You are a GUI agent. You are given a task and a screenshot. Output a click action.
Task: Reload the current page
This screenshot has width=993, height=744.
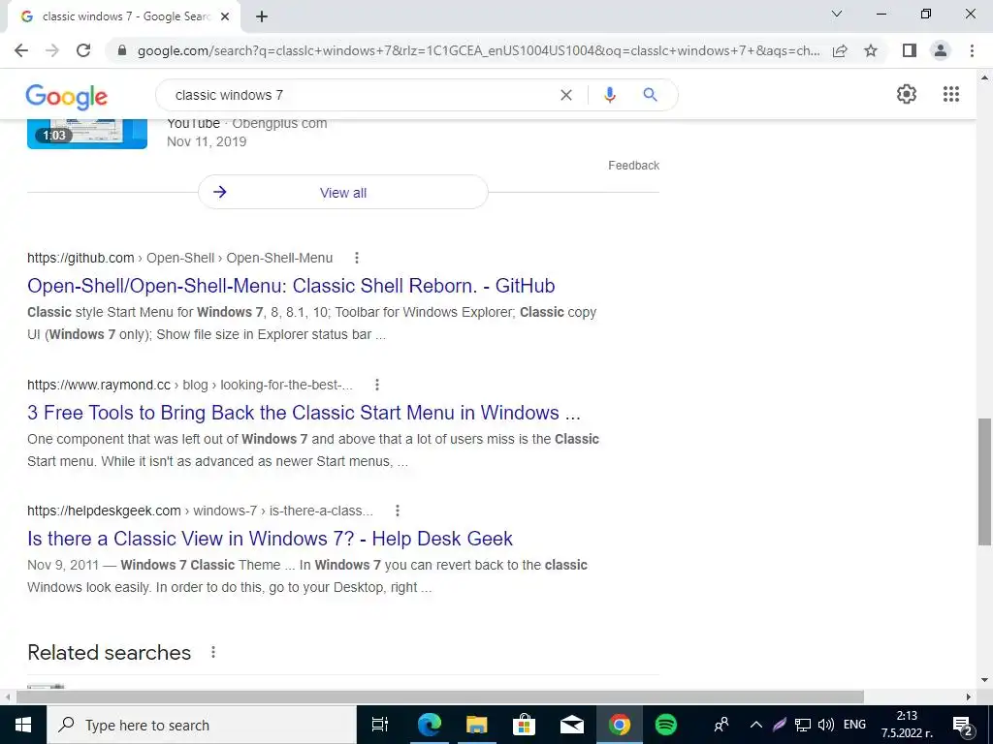(x=83, y=50)
